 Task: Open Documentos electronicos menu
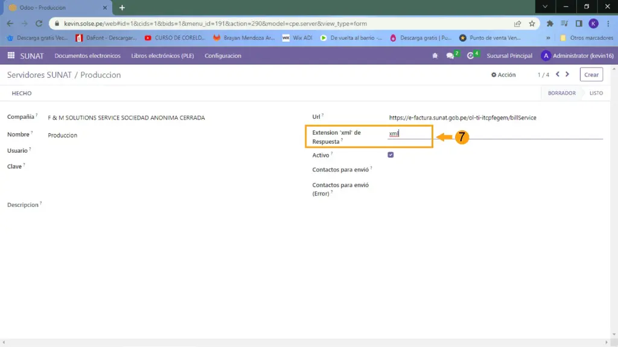88,56
